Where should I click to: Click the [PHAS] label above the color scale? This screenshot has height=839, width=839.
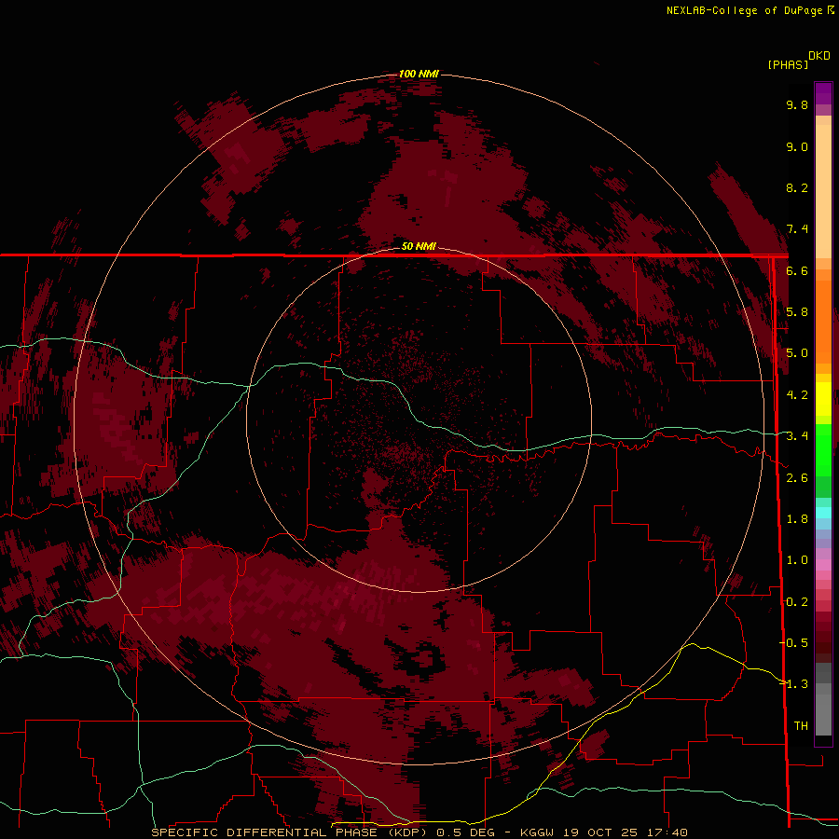tap(788, 64)
